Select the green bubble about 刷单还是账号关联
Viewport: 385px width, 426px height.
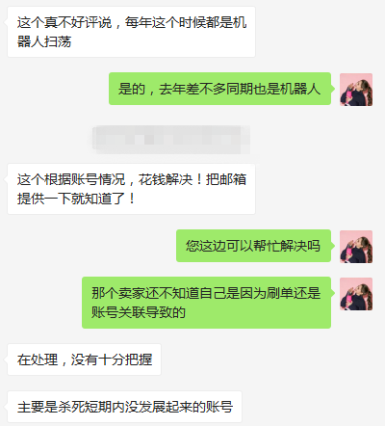click(206, 303)
